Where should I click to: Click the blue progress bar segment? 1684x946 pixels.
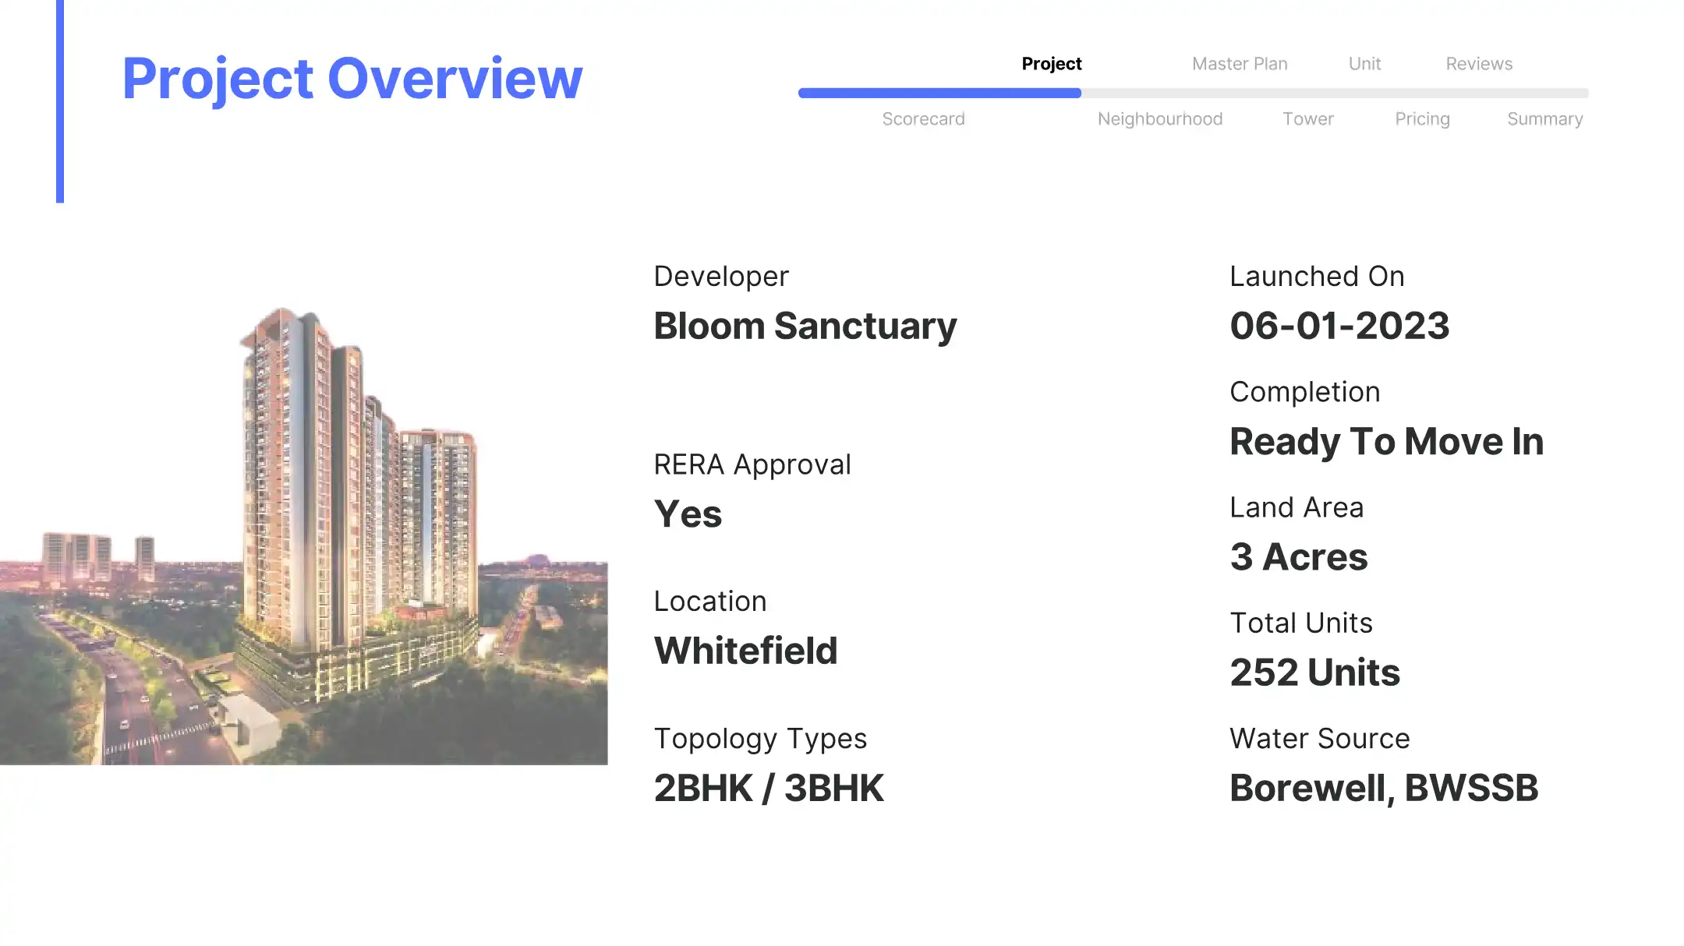pos(939,93)
